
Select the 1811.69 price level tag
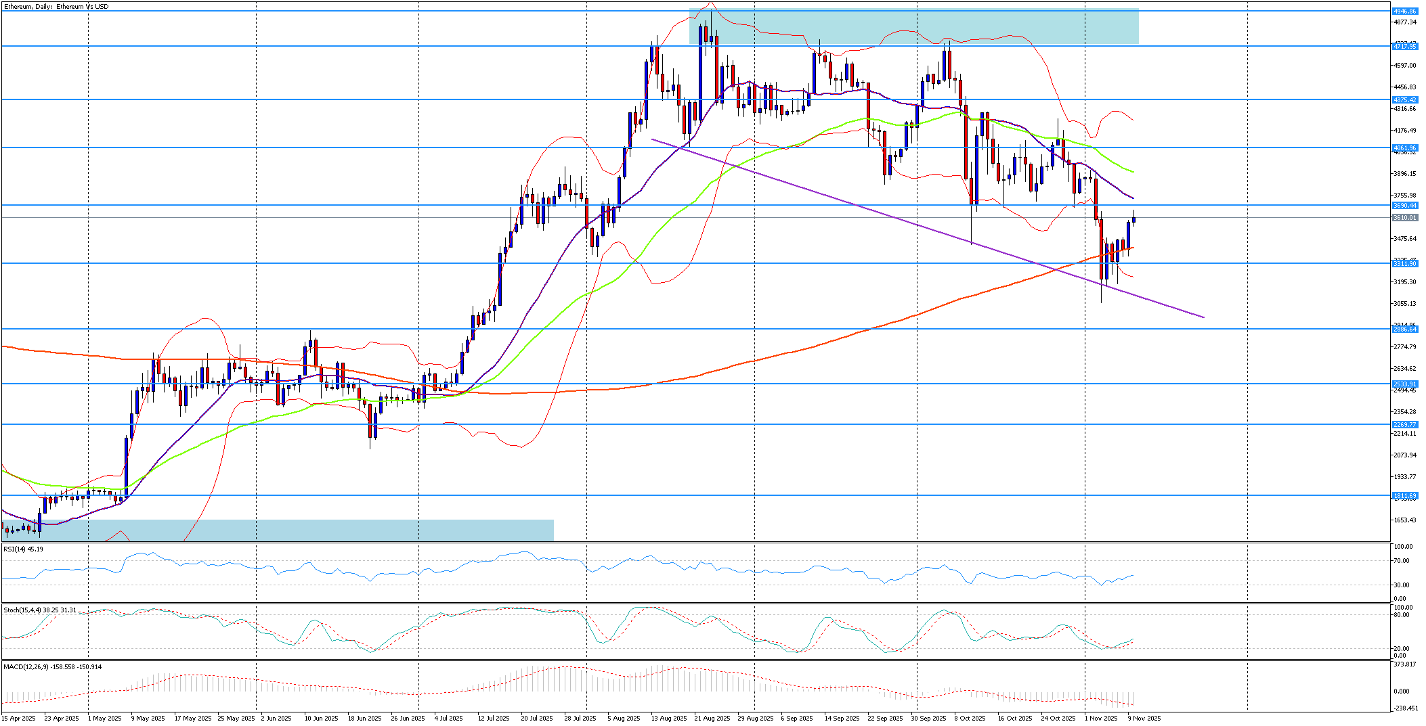click(x=1404, y=495)
